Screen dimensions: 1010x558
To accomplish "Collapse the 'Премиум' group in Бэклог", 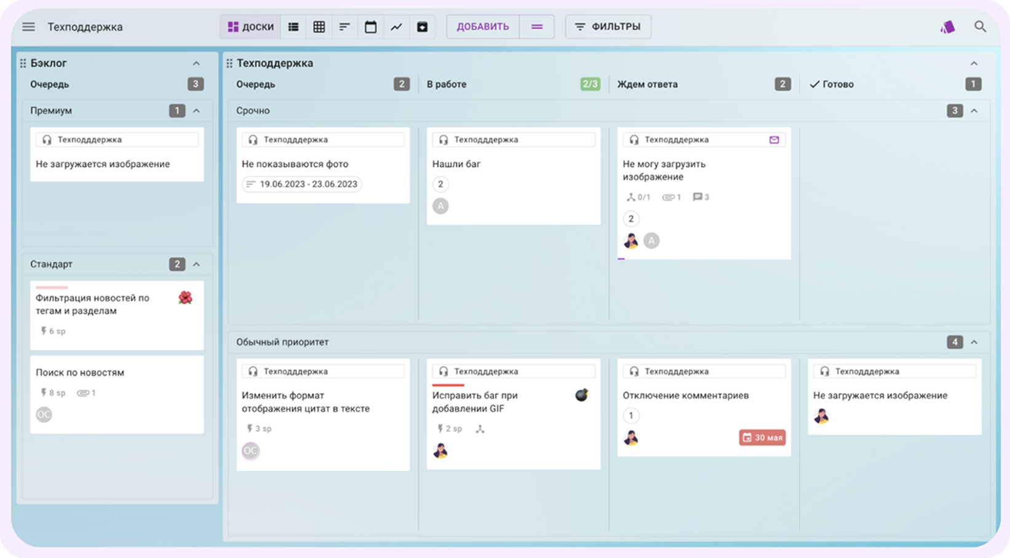I will (x=196, y=111).
